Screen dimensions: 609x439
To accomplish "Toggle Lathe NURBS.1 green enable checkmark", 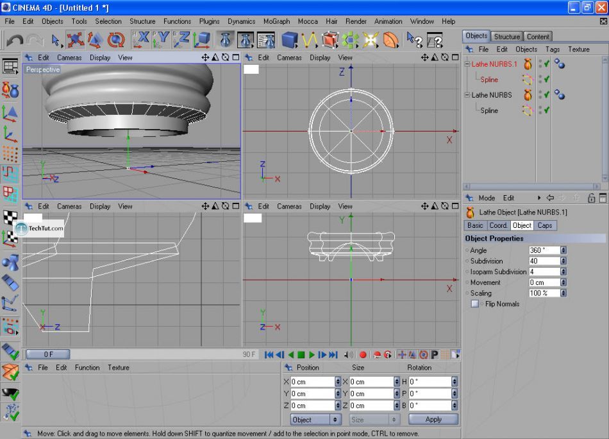I will (547, 64).
